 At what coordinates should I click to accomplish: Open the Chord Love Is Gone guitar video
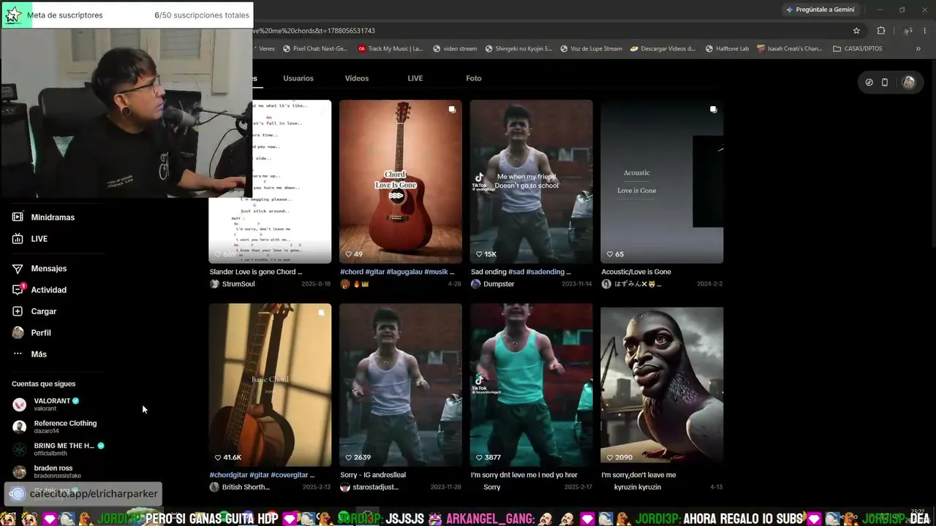(401, 182)
